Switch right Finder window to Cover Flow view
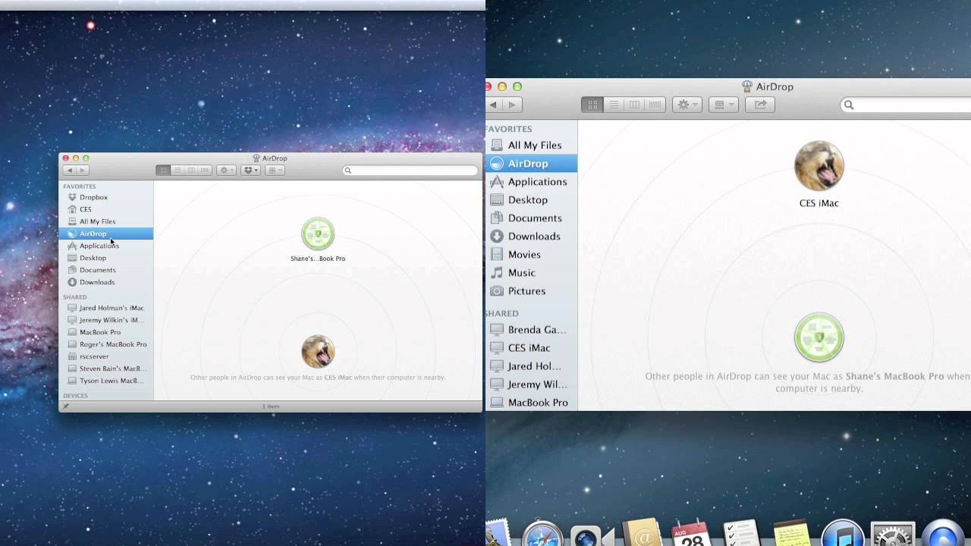The height and width of the screenshot is (546, 971). tap(655, 105)
